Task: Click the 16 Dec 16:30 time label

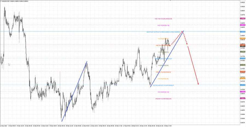Action: [x=45, y=126]
